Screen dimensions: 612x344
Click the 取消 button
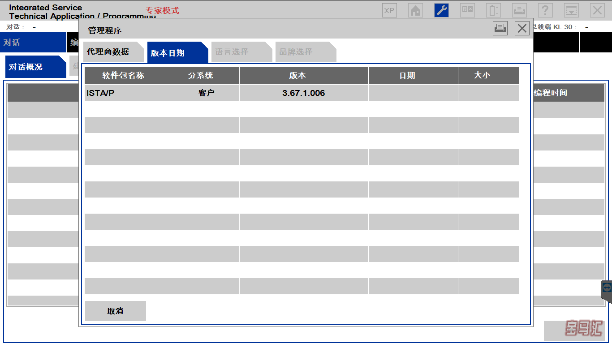116,311
